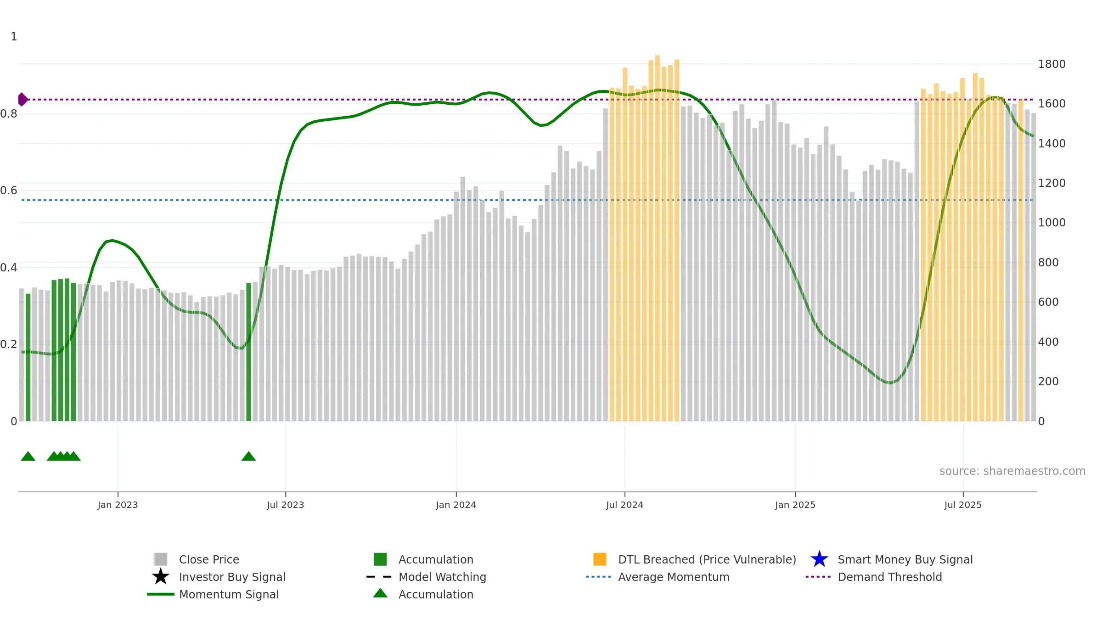Click the Jan 2024 axis label
The height and width of the screenshot is (620, 1102).
point(456,505)
